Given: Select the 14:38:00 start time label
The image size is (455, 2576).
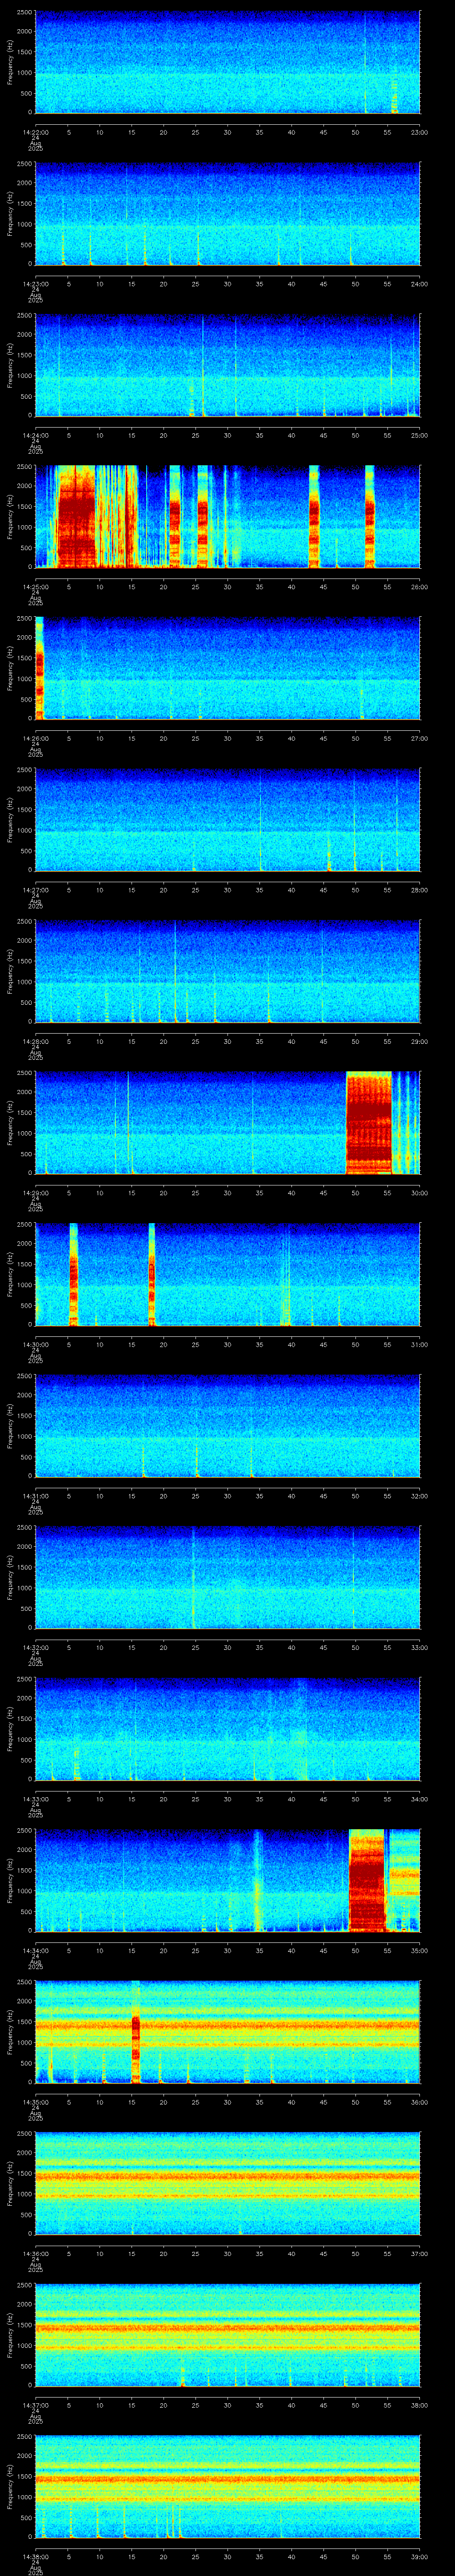Looking at the screenshot, I should (35, 2556).
